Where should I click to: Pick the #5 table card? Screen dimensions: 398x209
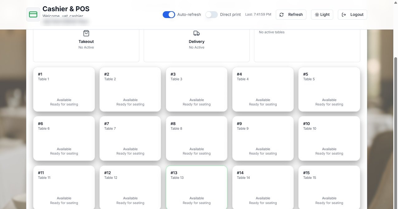pyautogui.click(x=329, y=89)
